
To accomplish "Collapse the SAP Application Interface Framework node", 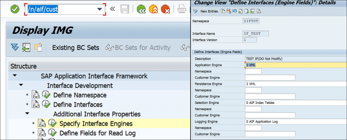I will click(x=15, y=76).
